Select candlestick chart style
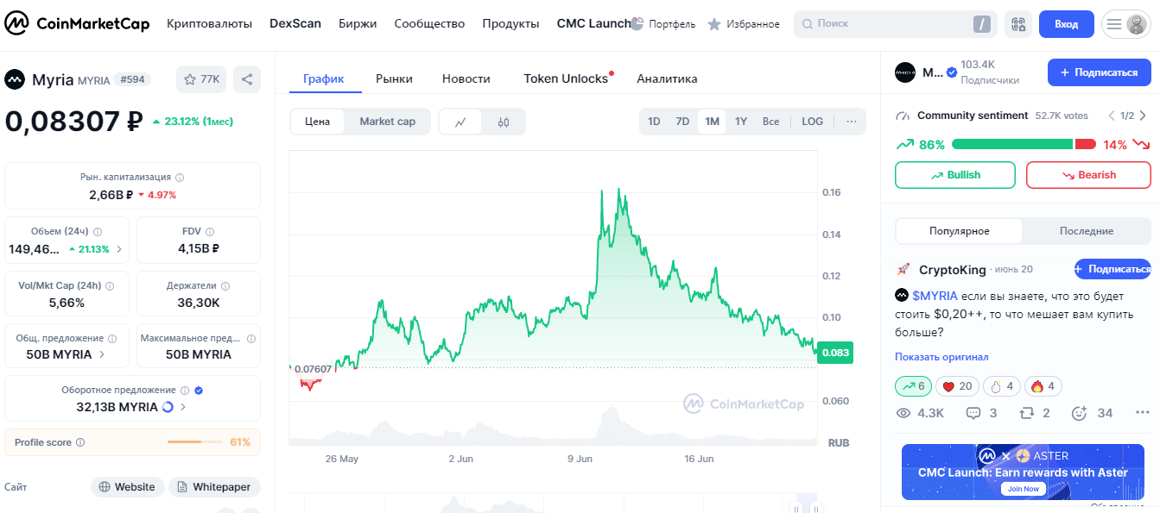The image size is (1160, 513). coord(504,122)
